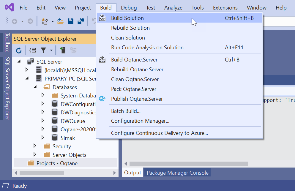The height and width of the screenshot is (191, 295).
Task: Click the Save All toolbar icon
Action: pos(81,21)
